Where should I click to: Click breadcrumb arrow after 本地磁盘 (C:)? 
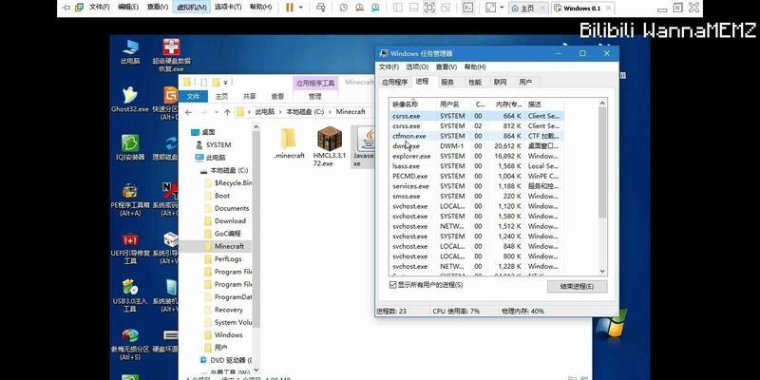click(330, 112)
